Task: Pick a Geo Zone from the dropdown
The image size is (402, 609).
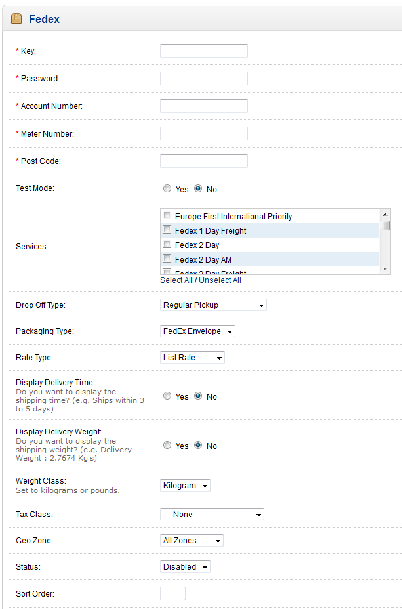Action: click(191, 541)
